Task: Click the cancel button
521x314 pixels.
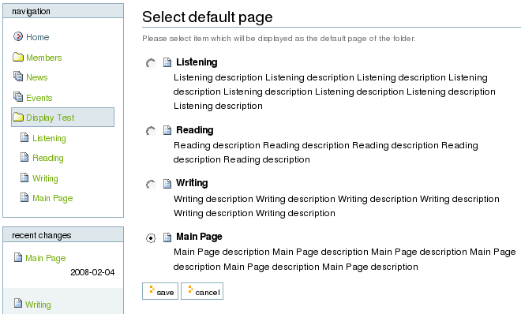Action: [202, 291]
